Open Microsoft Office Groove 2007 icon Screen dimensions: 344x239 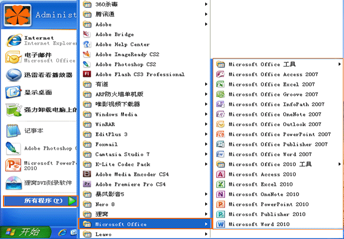220,95
